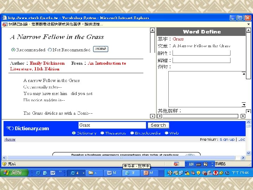Click the Internet Explorer title bar page icon
Screen dimensions: 253x190
pos(4,18)
